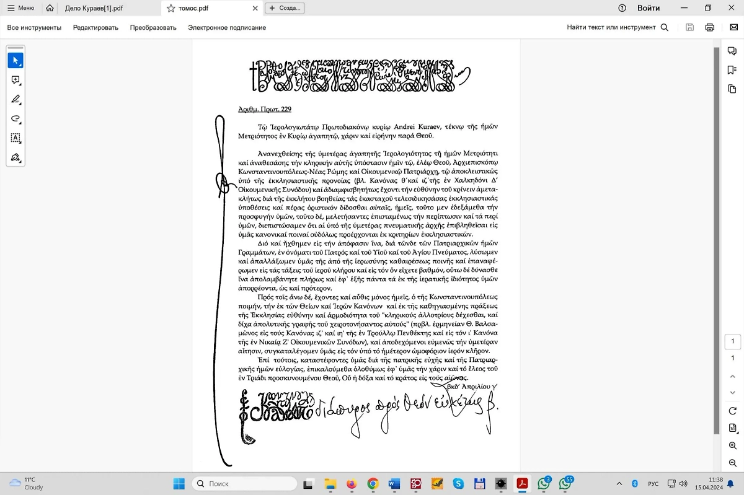
Task: Star the томос.pdf tab as favorite
Action: (x=170, y=8)
